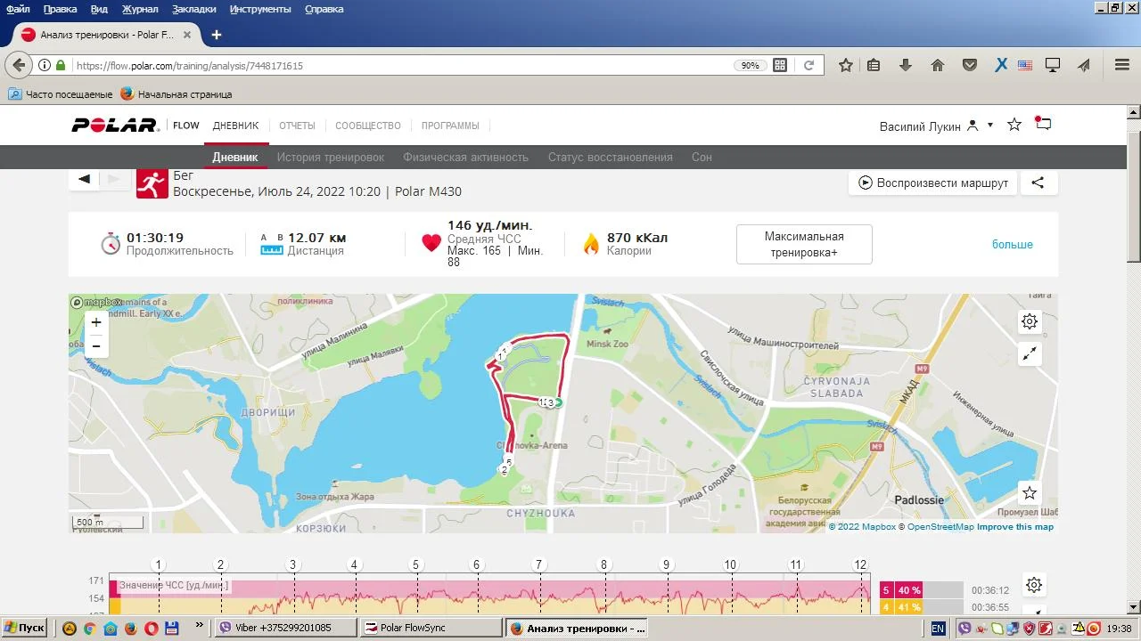Open the Файл menu
1141x641 pixels.
coord(18,9)
